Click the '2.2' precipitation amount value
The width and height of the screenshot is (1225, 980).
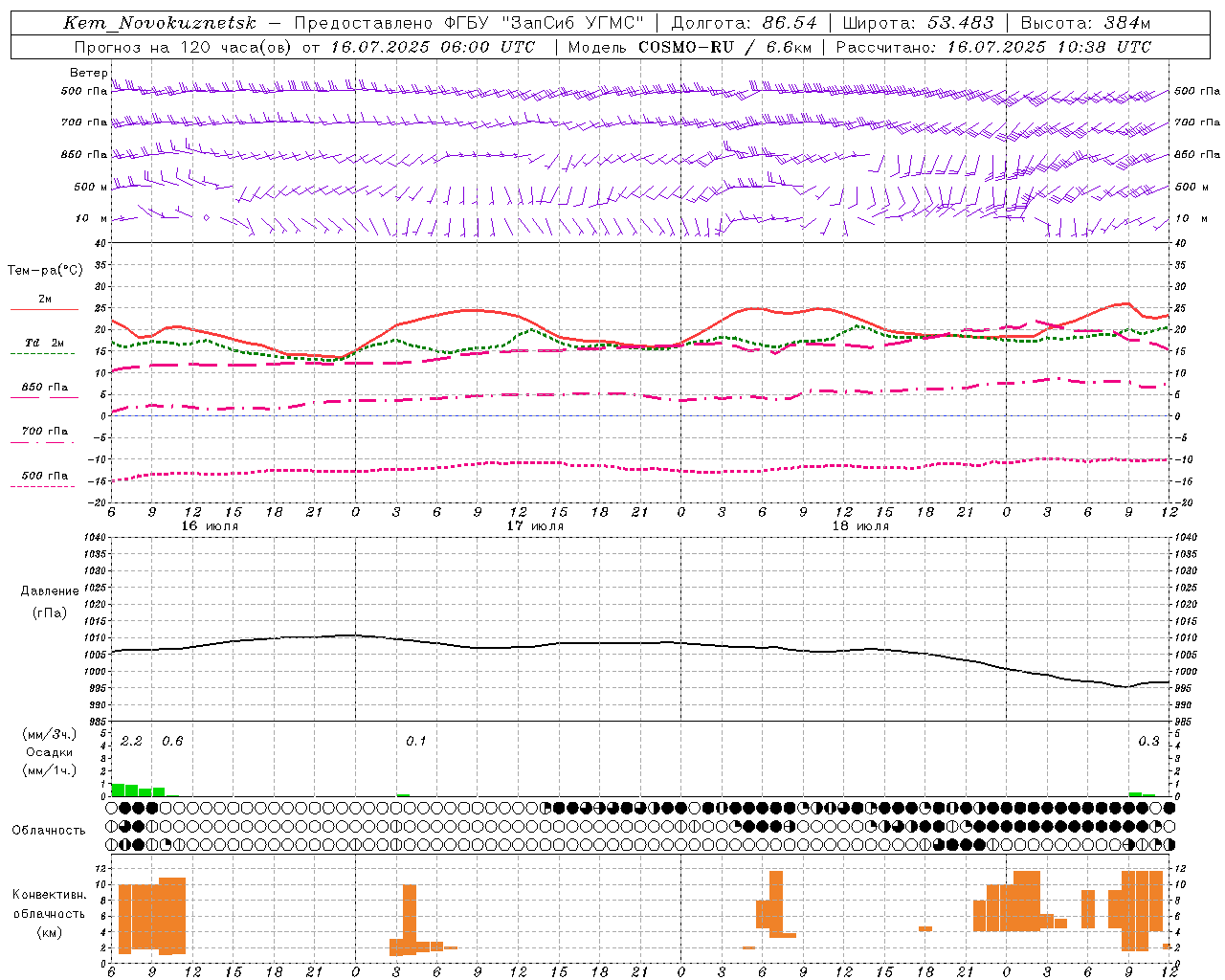[x=131, y=741]
